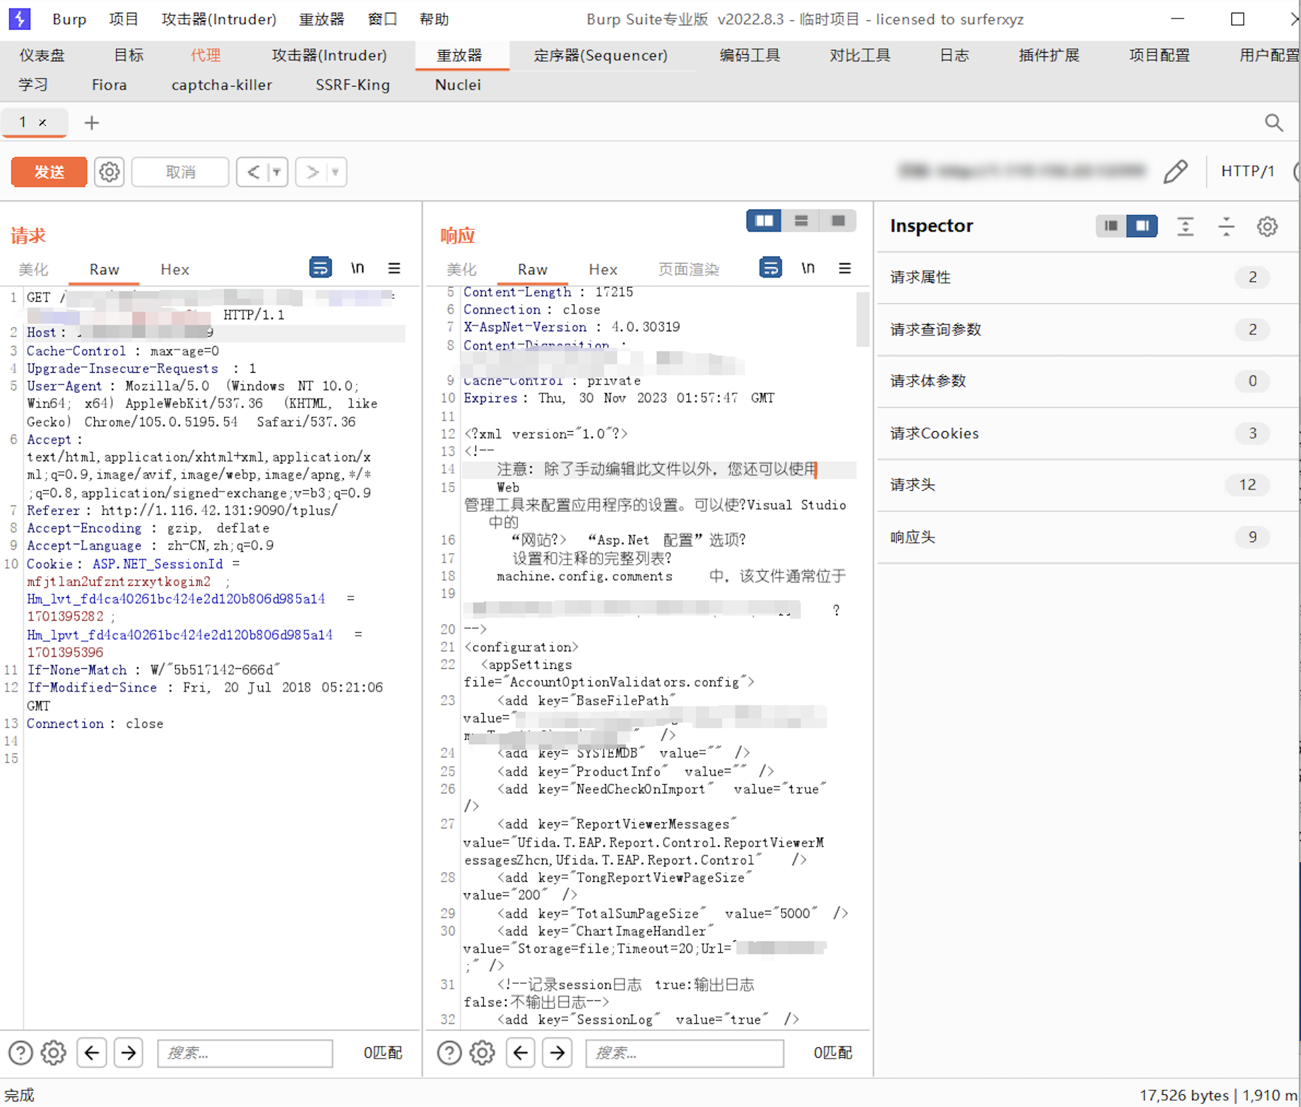
Task: Open 对比工具 comparer tab
Action: [859, 55]
